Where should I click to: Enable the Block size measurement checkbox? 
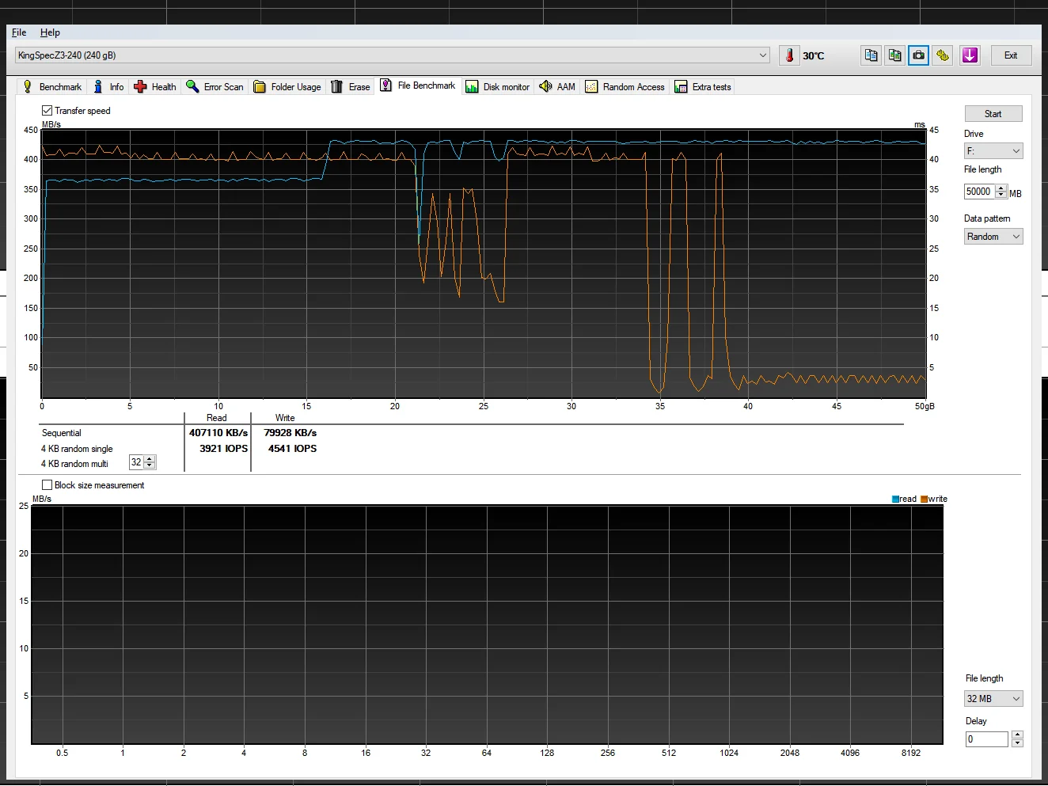(x=47, y=485)
